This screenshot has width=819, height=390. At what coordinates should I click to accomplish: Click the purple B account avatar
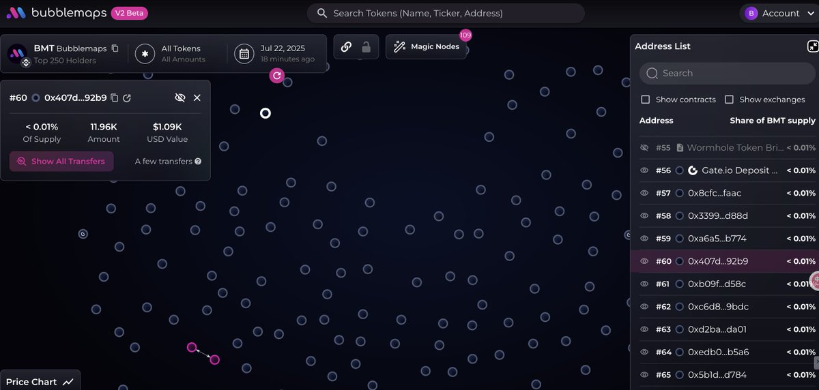tap(751, 13)
